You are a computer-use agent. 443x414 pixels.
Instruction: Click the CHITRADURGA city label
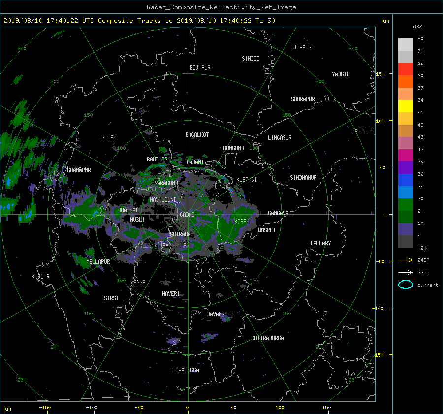point(268,338)
